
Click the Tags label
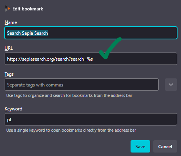pyautogui.click(x=9, y=74)
